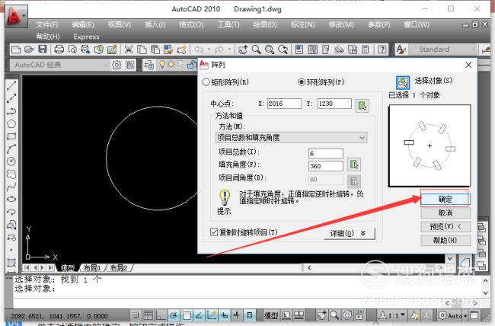Click the pick center point icon
This screenshot has width=495, height=326.
[362, 106]
